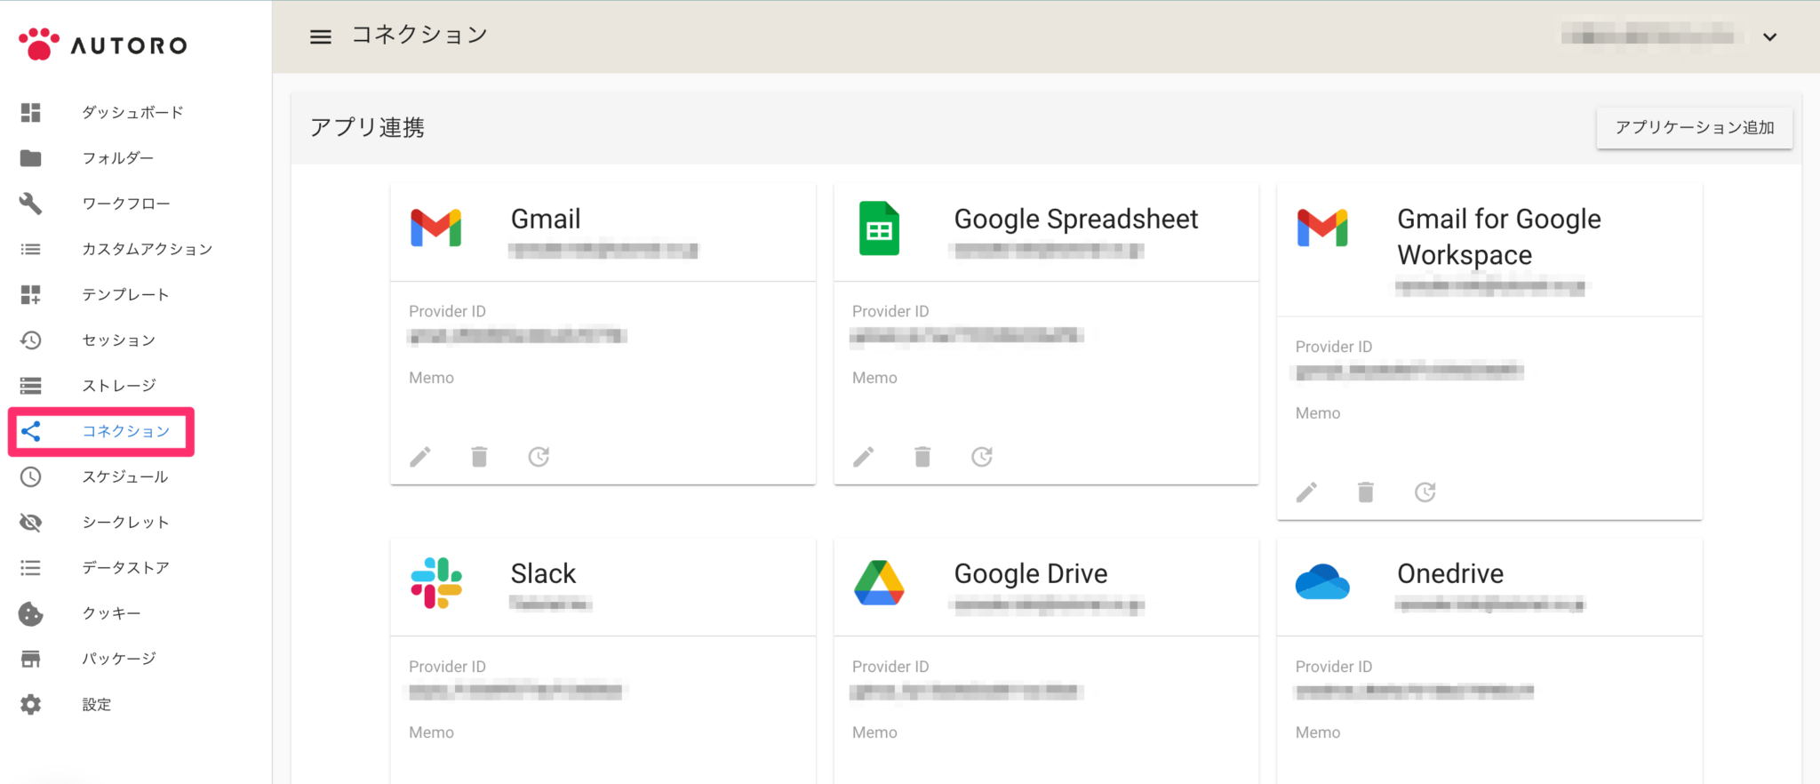Click the Onedrive cloud icon
The height and width of the screenshot is (784, 1820).
click(1322, 582)
